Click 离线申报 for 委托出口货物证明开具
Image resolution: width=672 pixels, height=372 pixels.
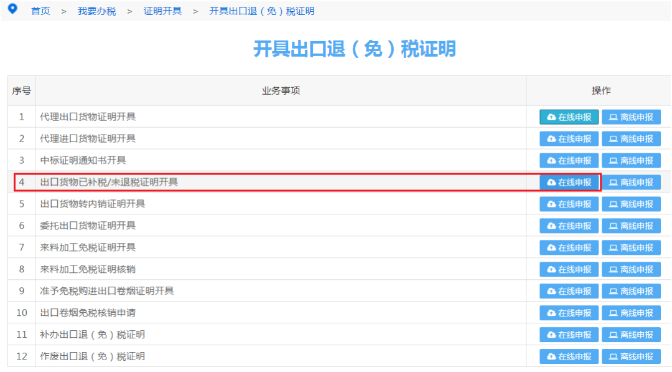632,226
